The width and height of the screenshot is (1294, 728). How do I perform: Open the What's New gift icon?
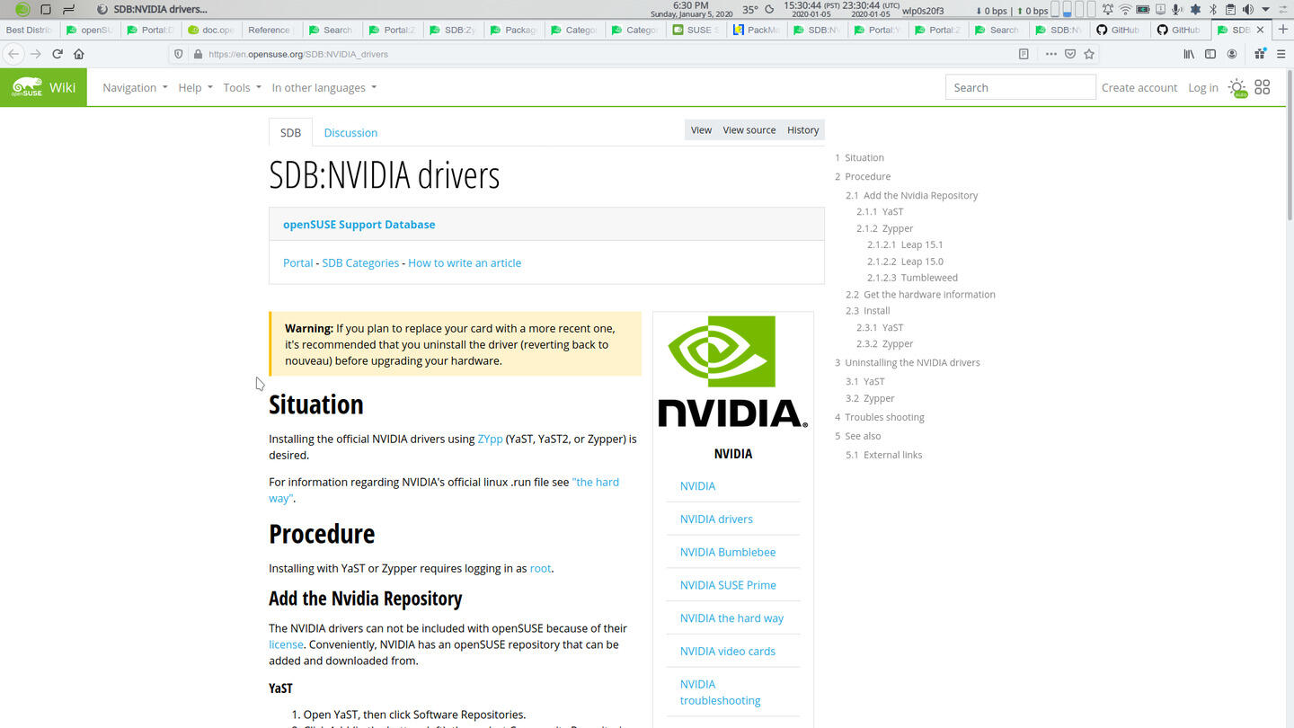click(1259, 54)
